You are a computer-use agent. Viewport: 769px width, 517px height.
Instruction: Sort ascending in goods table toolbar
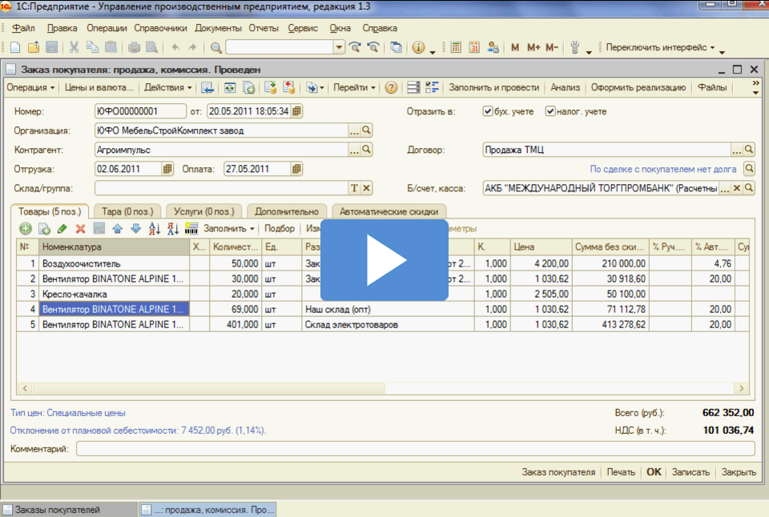coord(155,228)
